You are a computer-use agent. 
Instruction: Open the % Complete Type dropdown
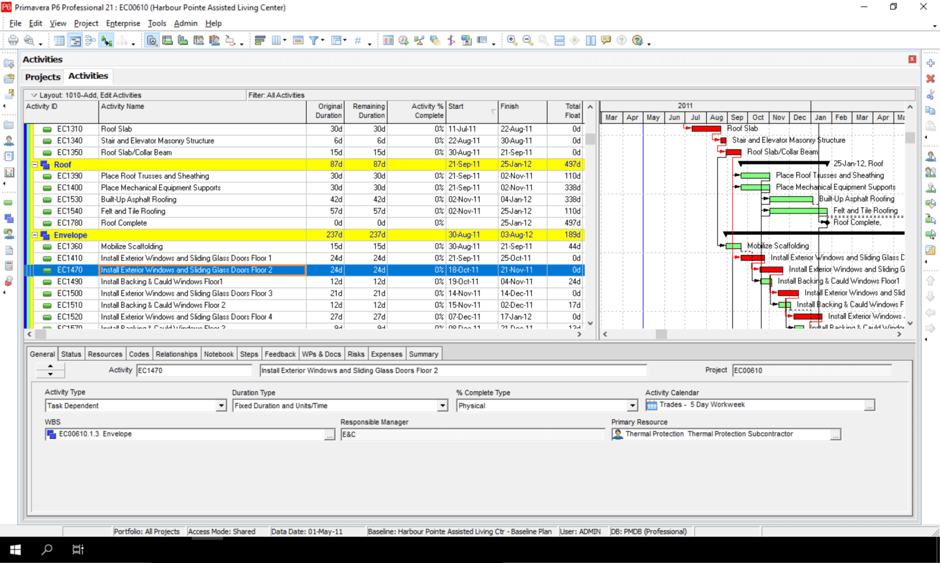coord(632,406)
